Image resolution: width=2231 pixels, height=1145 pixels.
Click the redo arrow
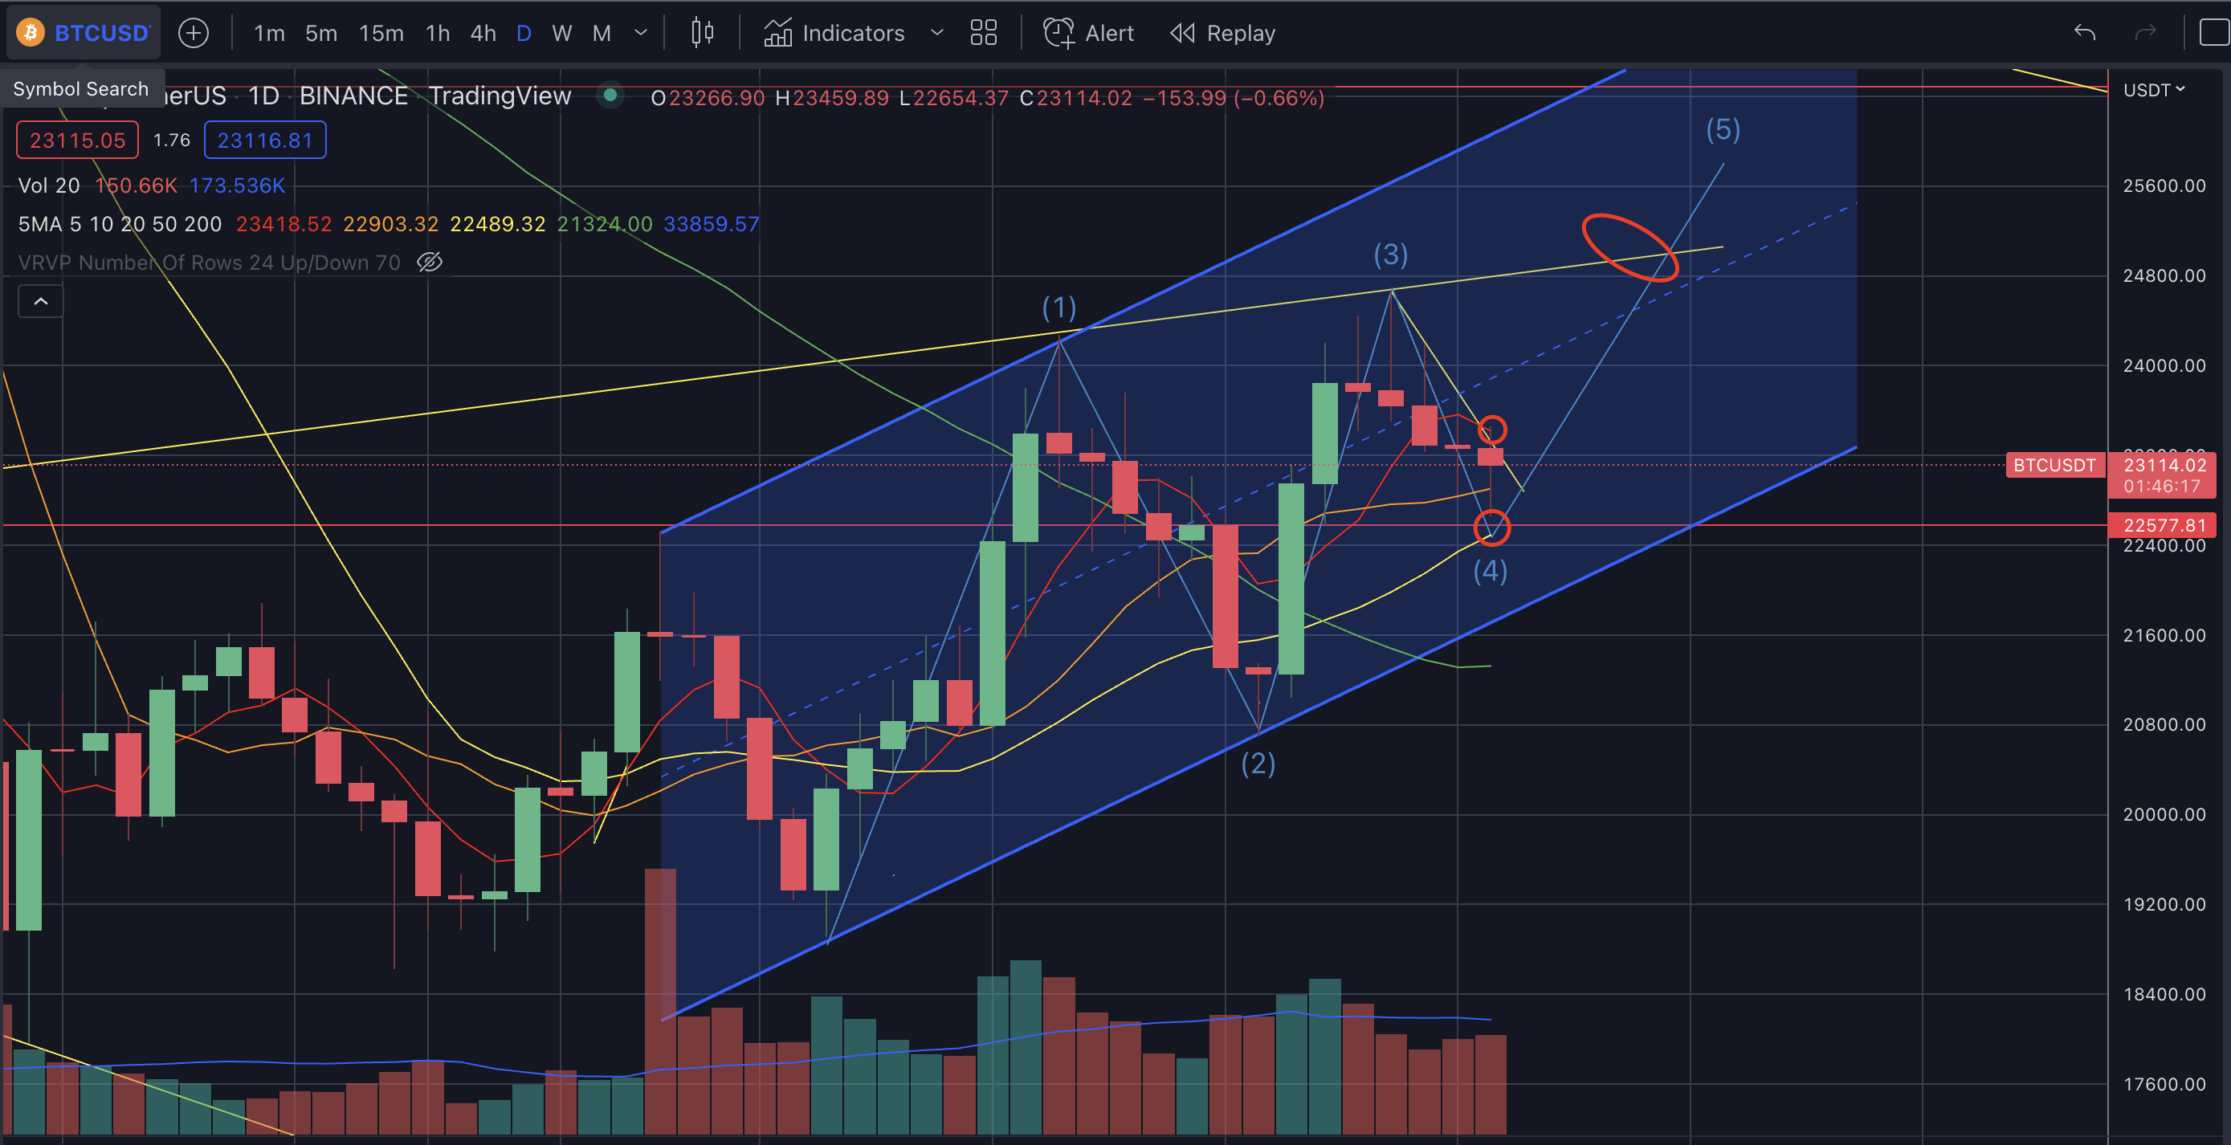click(x=2145, y=33)
